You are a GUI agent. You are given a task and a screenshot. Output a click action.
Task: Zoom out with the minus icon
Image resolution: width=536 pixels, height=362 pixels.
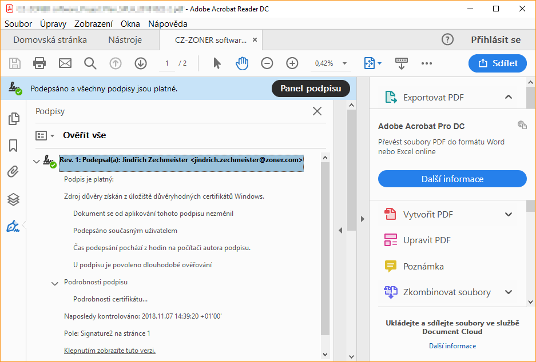(267, 63)
